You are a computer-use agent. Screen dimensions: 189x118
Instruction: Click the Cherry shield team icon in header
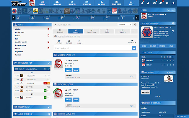click(x=32, y=3)
